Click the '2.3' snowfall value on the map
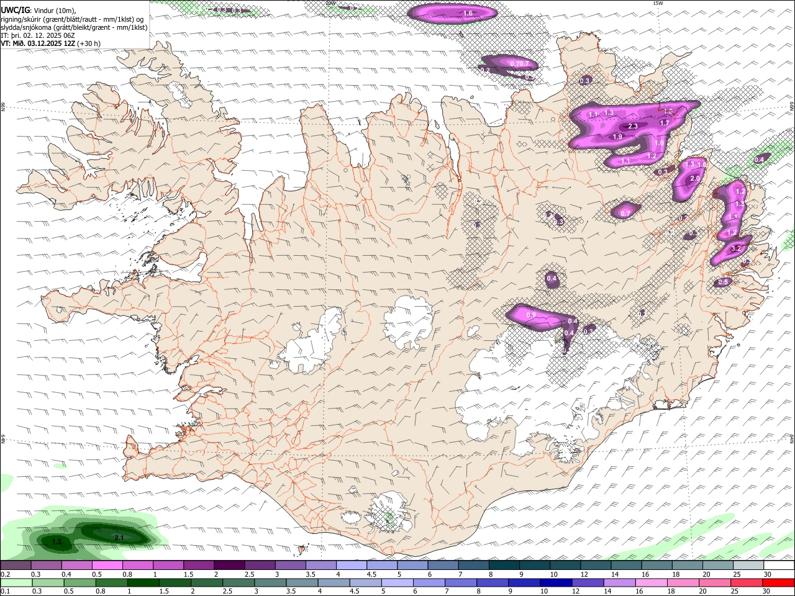Viewport: 795px width, 596px height. [x=633, y=126]
